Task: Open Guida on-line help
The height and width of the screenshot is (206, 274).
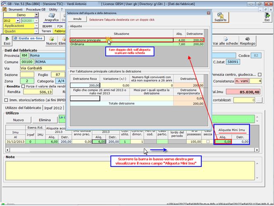Action: point(28,38)
